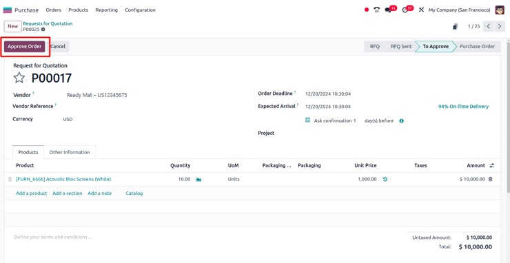
Task: Open the My Company (San Francisco) switcher
Action: click(459, 10)
